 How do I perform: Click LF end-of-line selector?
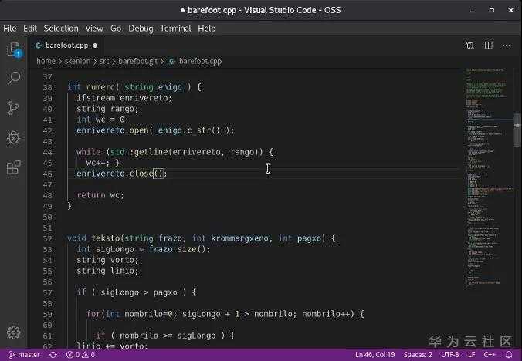[x=471, y=355]
